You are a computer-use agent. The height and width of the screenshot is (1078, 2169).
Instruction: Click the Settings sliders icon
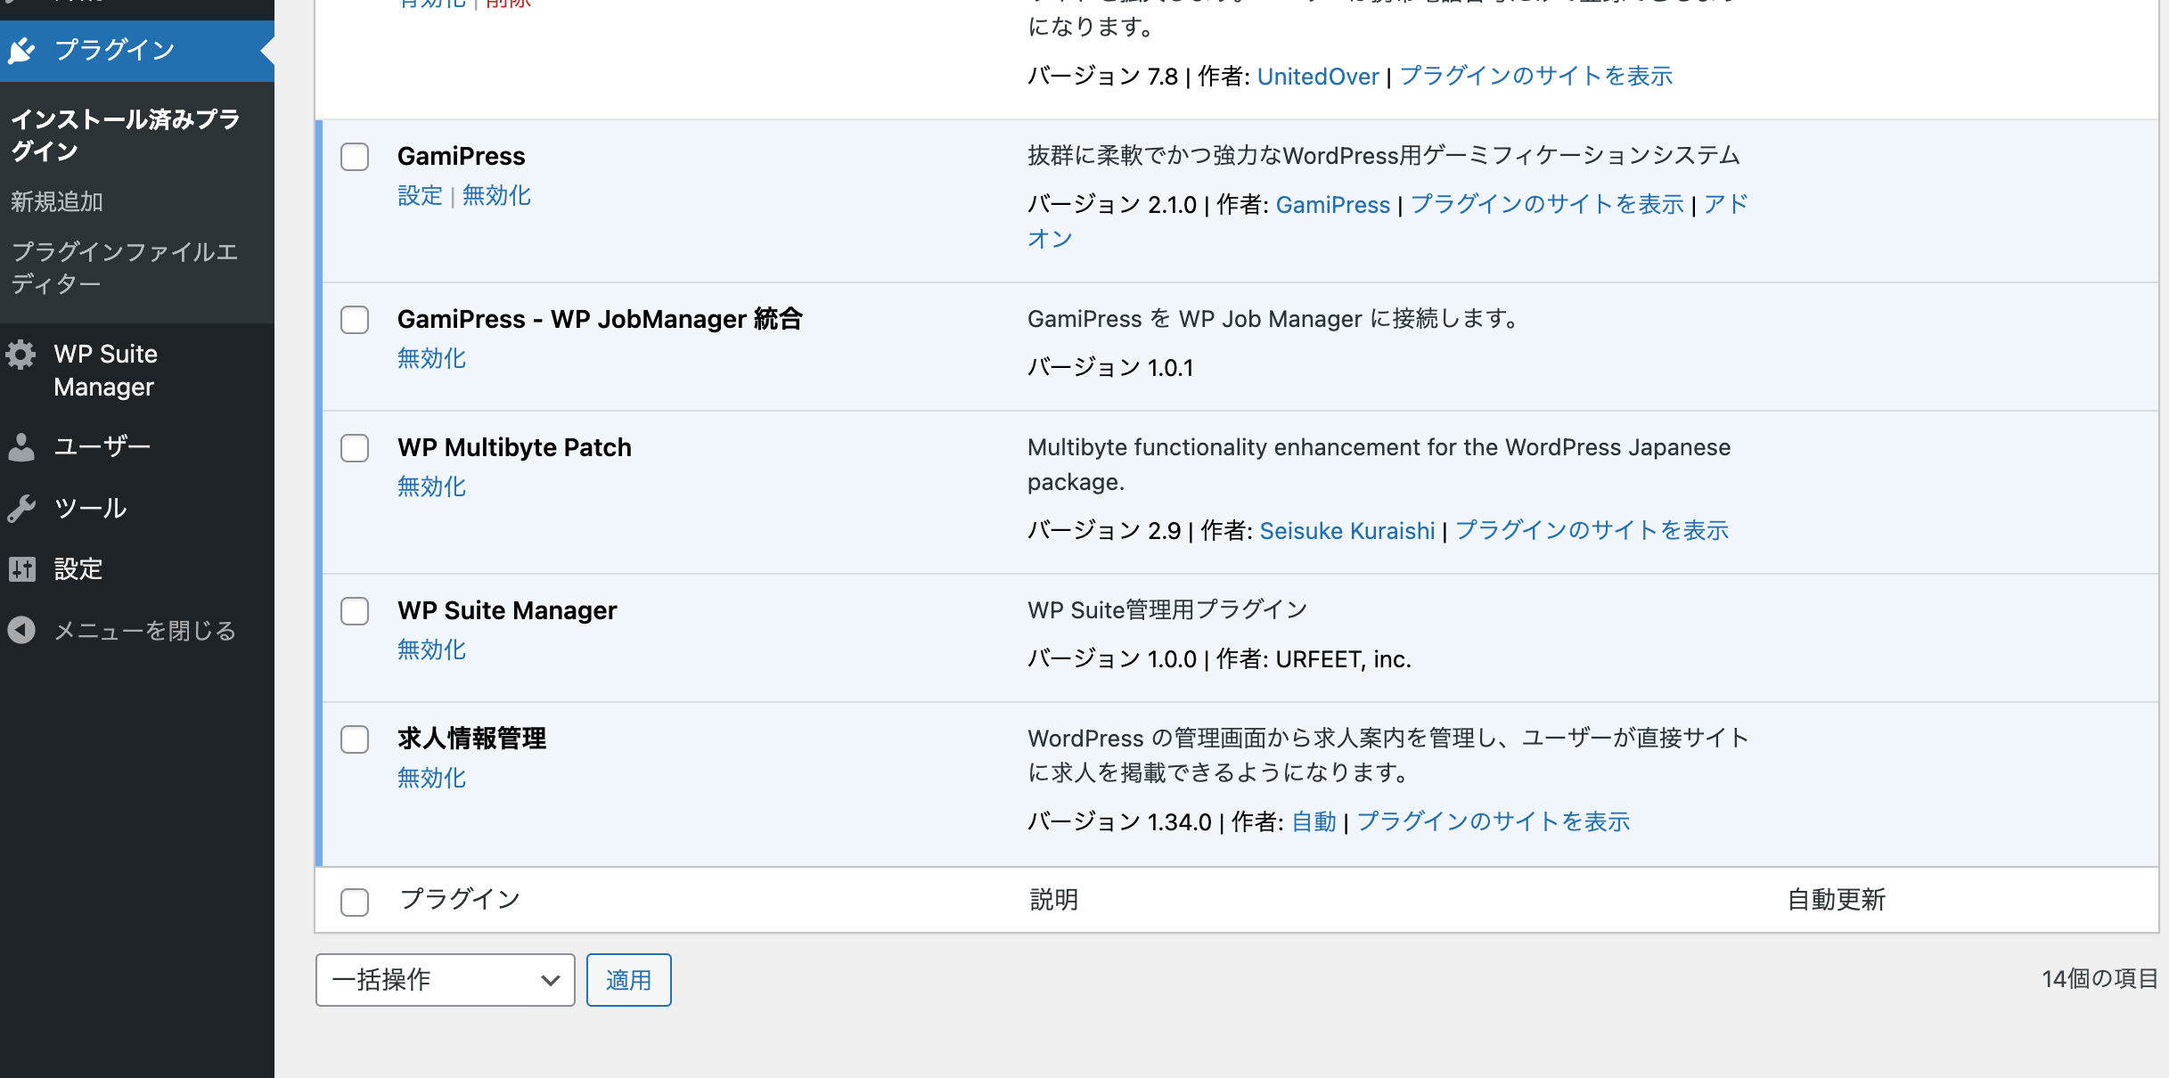(21, 568)
